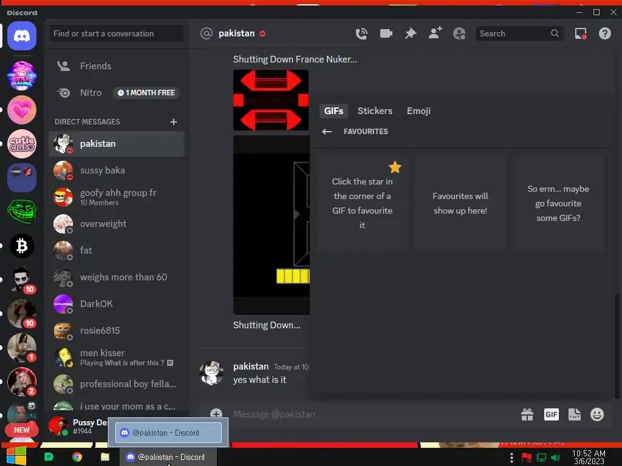Select the 'Favourites will show up here!' card
The width and height of the screenshot is (622, 466).
point(460,203)
